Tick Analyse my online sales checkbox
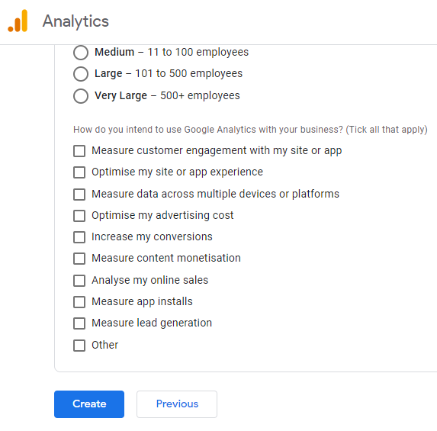 click(x=79, y=281)
